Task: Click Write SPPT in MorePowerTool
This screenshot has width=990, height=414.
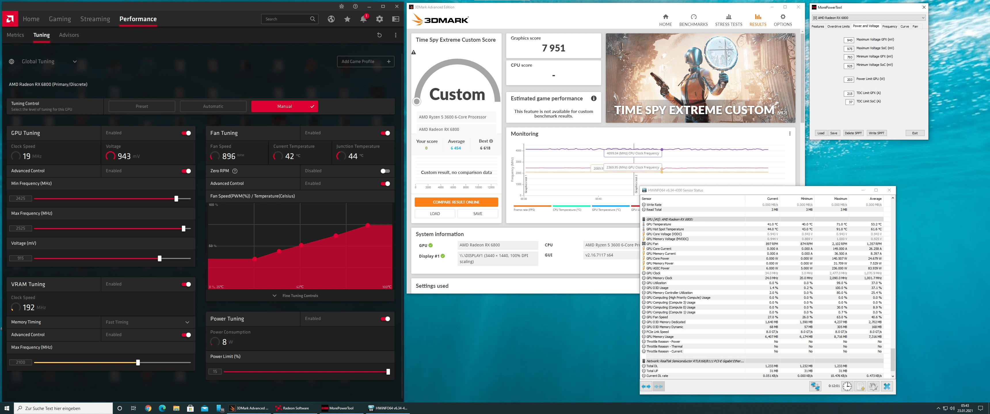Action: 876,133
